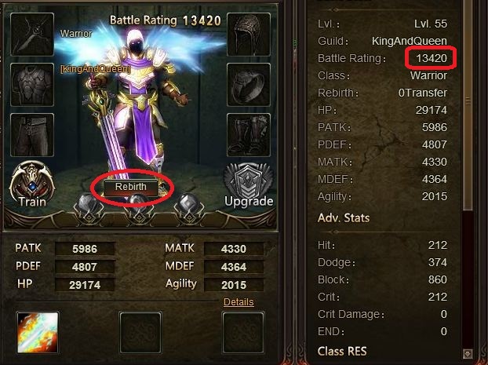The height and width of the screenshot is (365, 488).
Task: Select the flame skill icon
Action: [x=38, y=333]
